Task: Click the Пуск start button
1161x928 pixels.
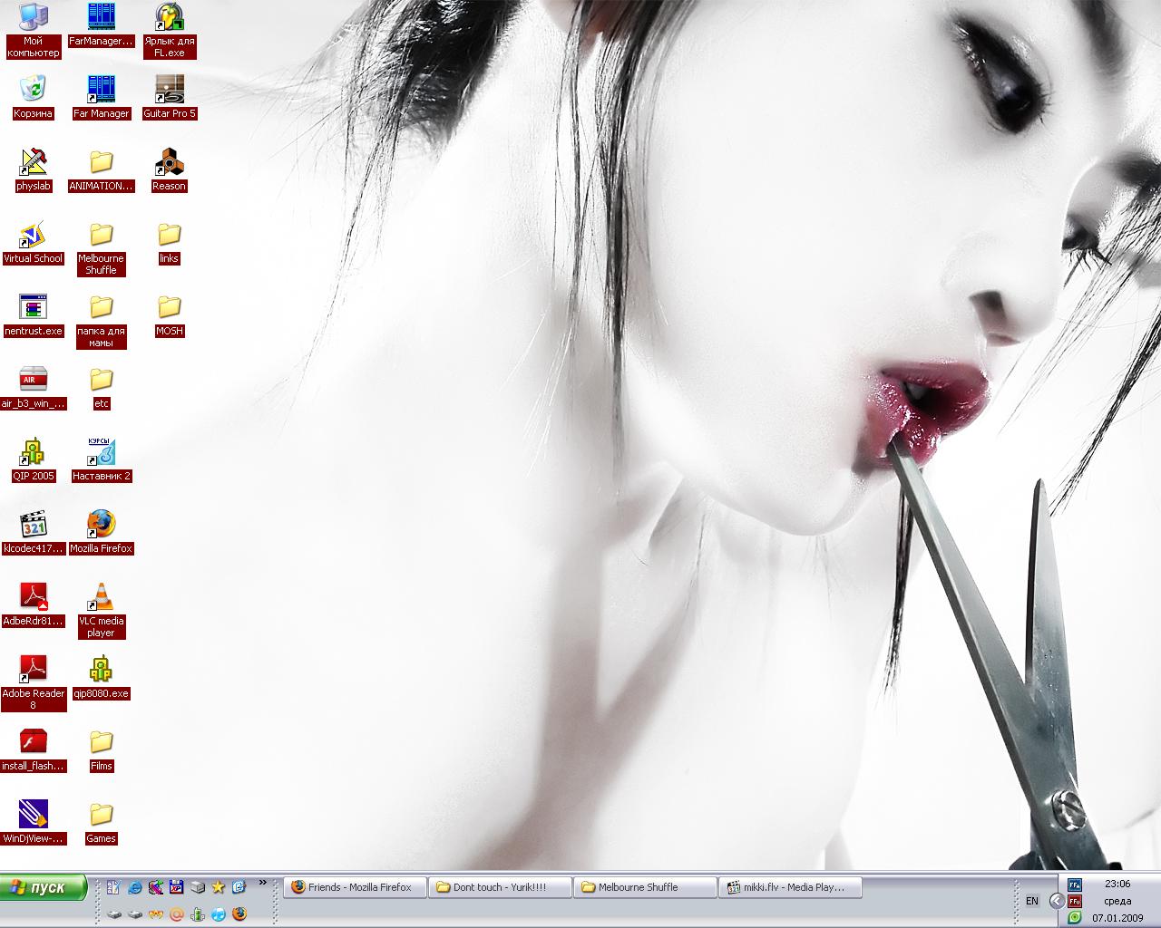Action: pos(44,887)
